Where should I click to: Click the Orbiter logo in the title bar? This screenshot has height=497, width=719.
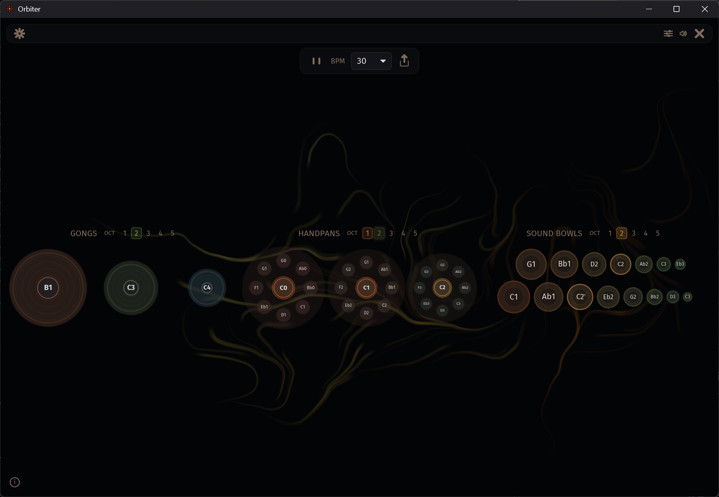[x=9, y=9]
